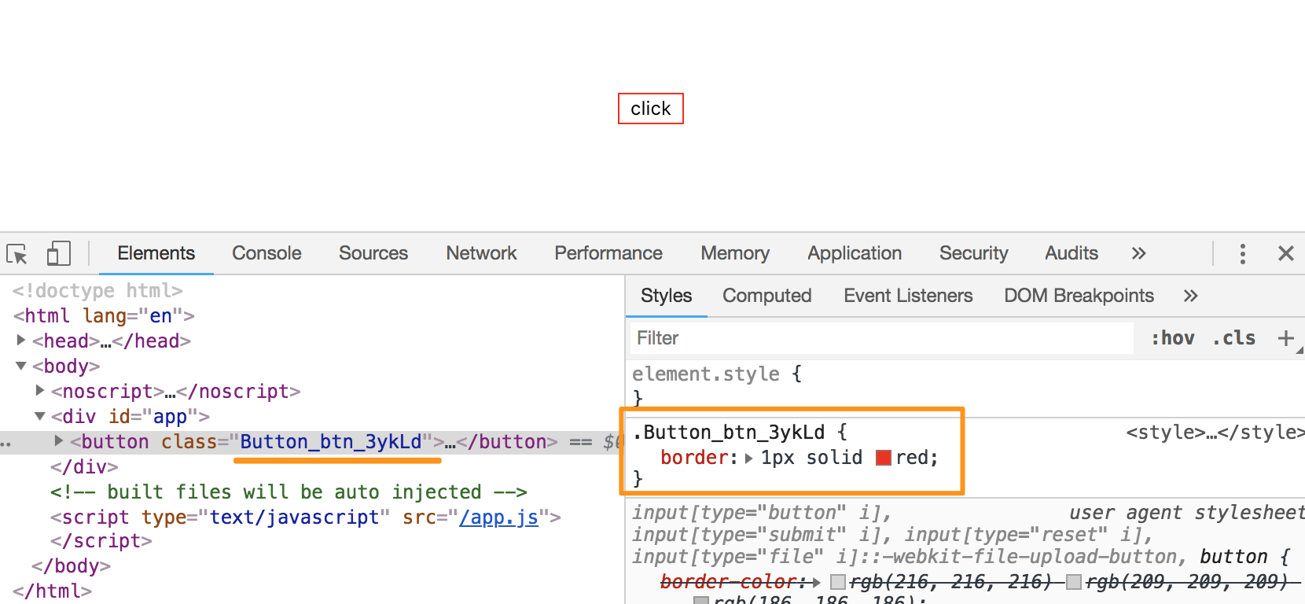
Task: Select the Styles sidebar tab
Action: point(666,296)
